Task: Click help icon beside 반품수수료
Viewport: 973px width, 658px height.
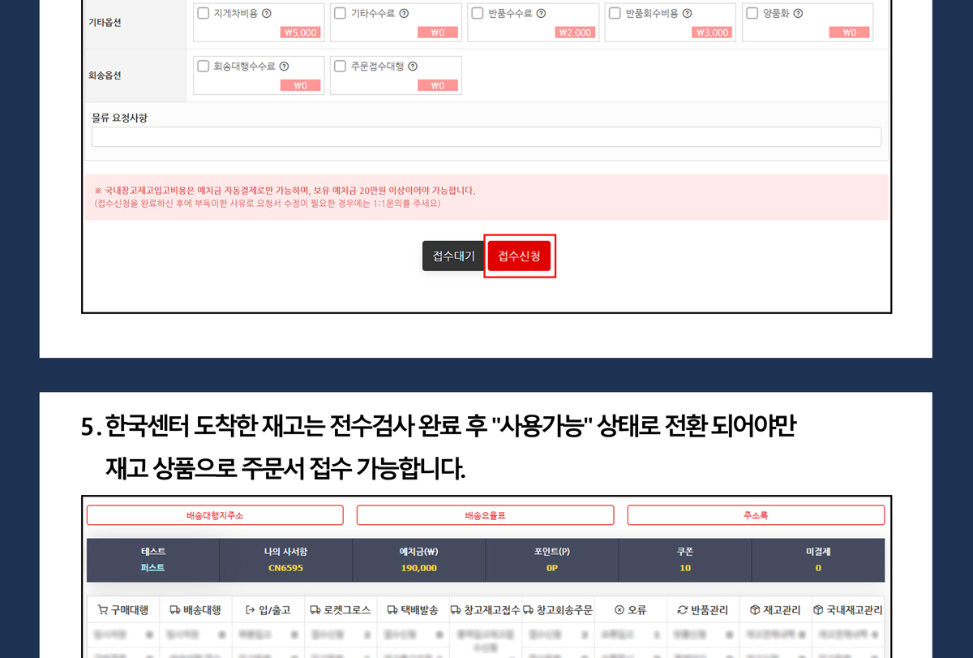Action: (541, 14)
